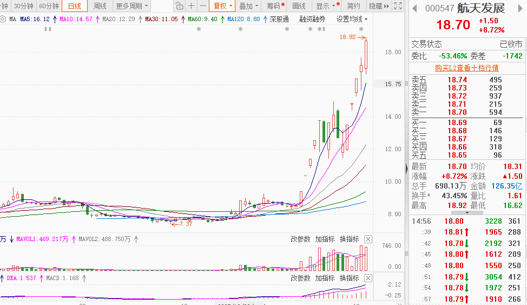Click the MA10:14.57 indicator label
Viewport: 527px width, 305px height.
click(76, 19)
